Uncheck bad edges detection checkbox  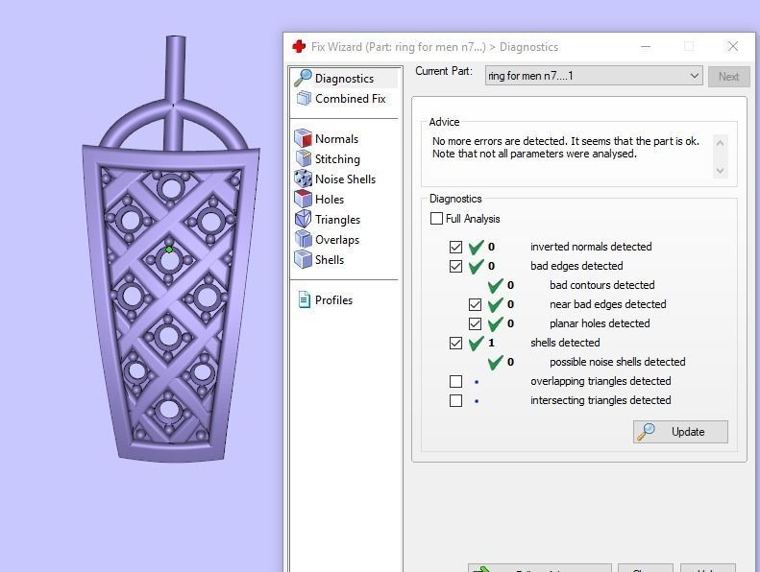455,266
